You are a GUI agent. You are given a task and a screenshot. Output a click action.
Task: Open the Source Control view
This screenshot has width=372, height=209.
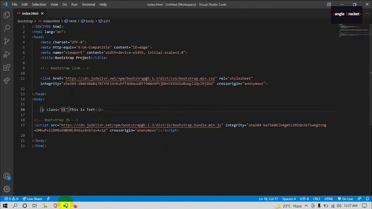pyautogui.click(x=6, y=41)
